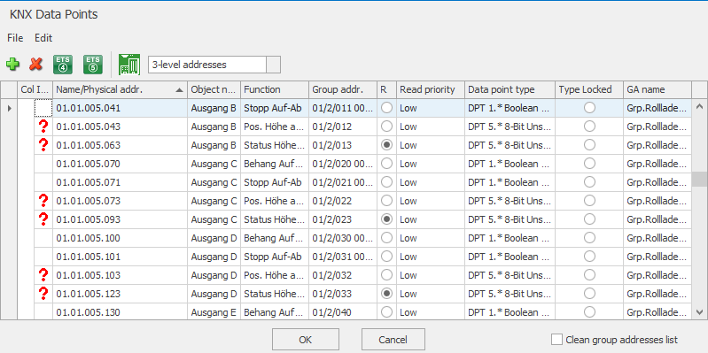This screenshot has width=708, height=353.
Task: Enable Clean group addresses list checkbox
Action: 556,340
